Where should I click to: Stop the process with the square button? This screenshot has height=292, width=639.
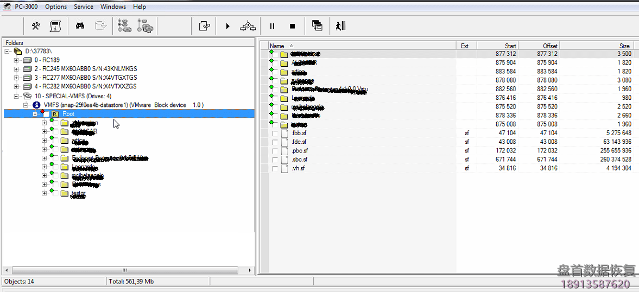click(x=292, y=26)
